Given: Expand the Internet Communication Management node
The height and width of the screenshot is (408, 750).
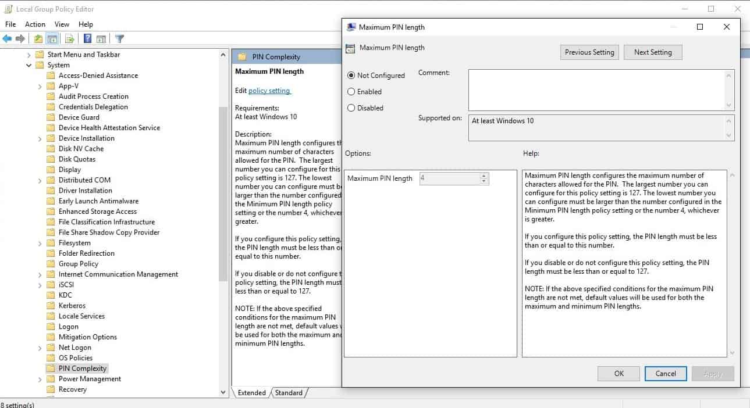Looking at the screenshot, I should (40, 274).
